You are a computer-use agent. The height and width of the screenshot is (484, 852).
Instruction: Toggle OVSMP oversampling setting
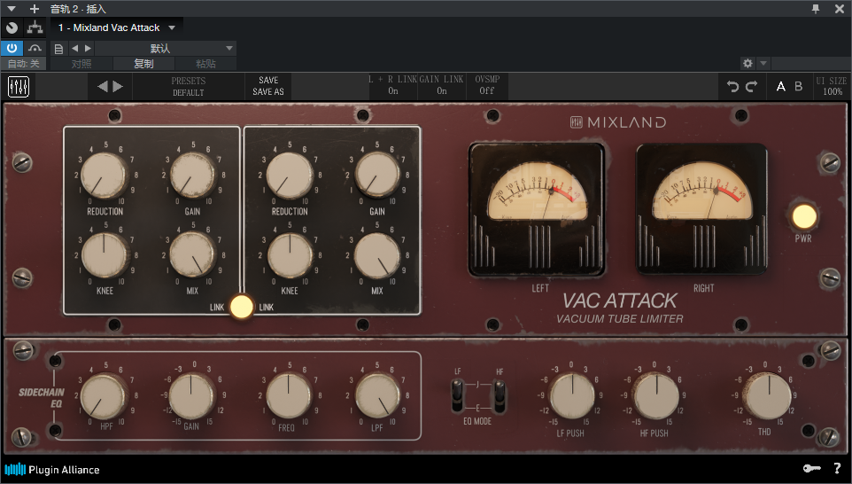point(487,85)
